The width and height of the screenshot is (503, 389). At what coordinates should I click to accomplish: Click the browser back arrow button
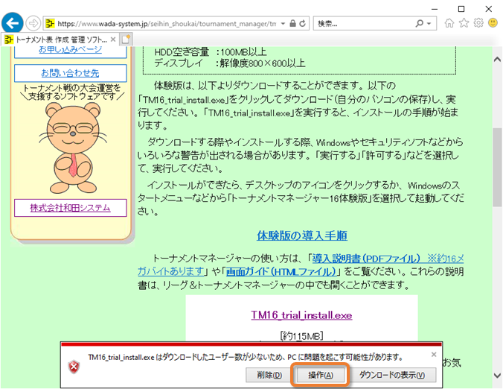[13, 23]
